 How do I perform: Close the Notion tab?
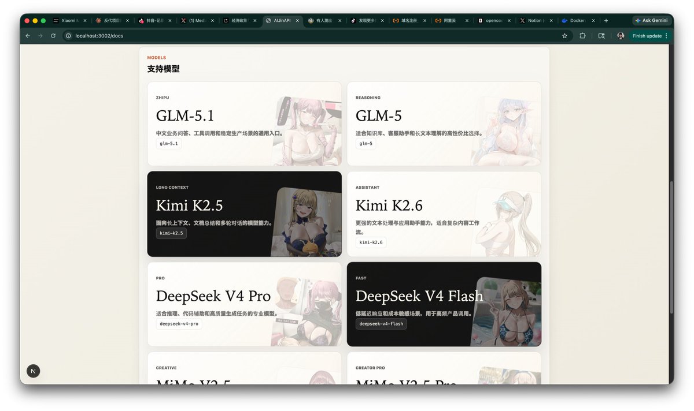tap(551, 20)
